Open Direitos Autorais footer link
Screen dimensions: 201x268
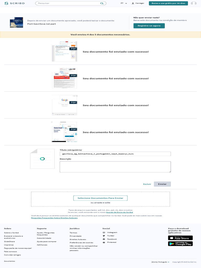pos(78,239)
